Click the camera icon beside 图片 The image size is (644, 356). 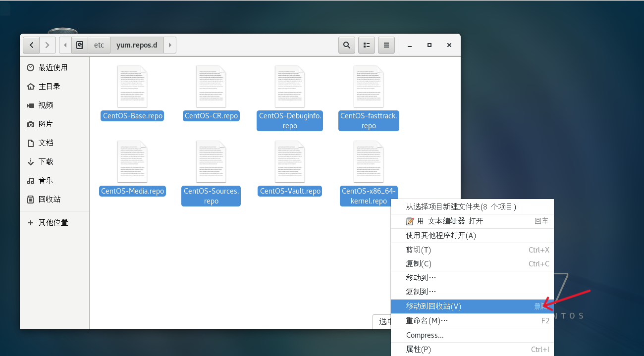(x=31, y=124)
